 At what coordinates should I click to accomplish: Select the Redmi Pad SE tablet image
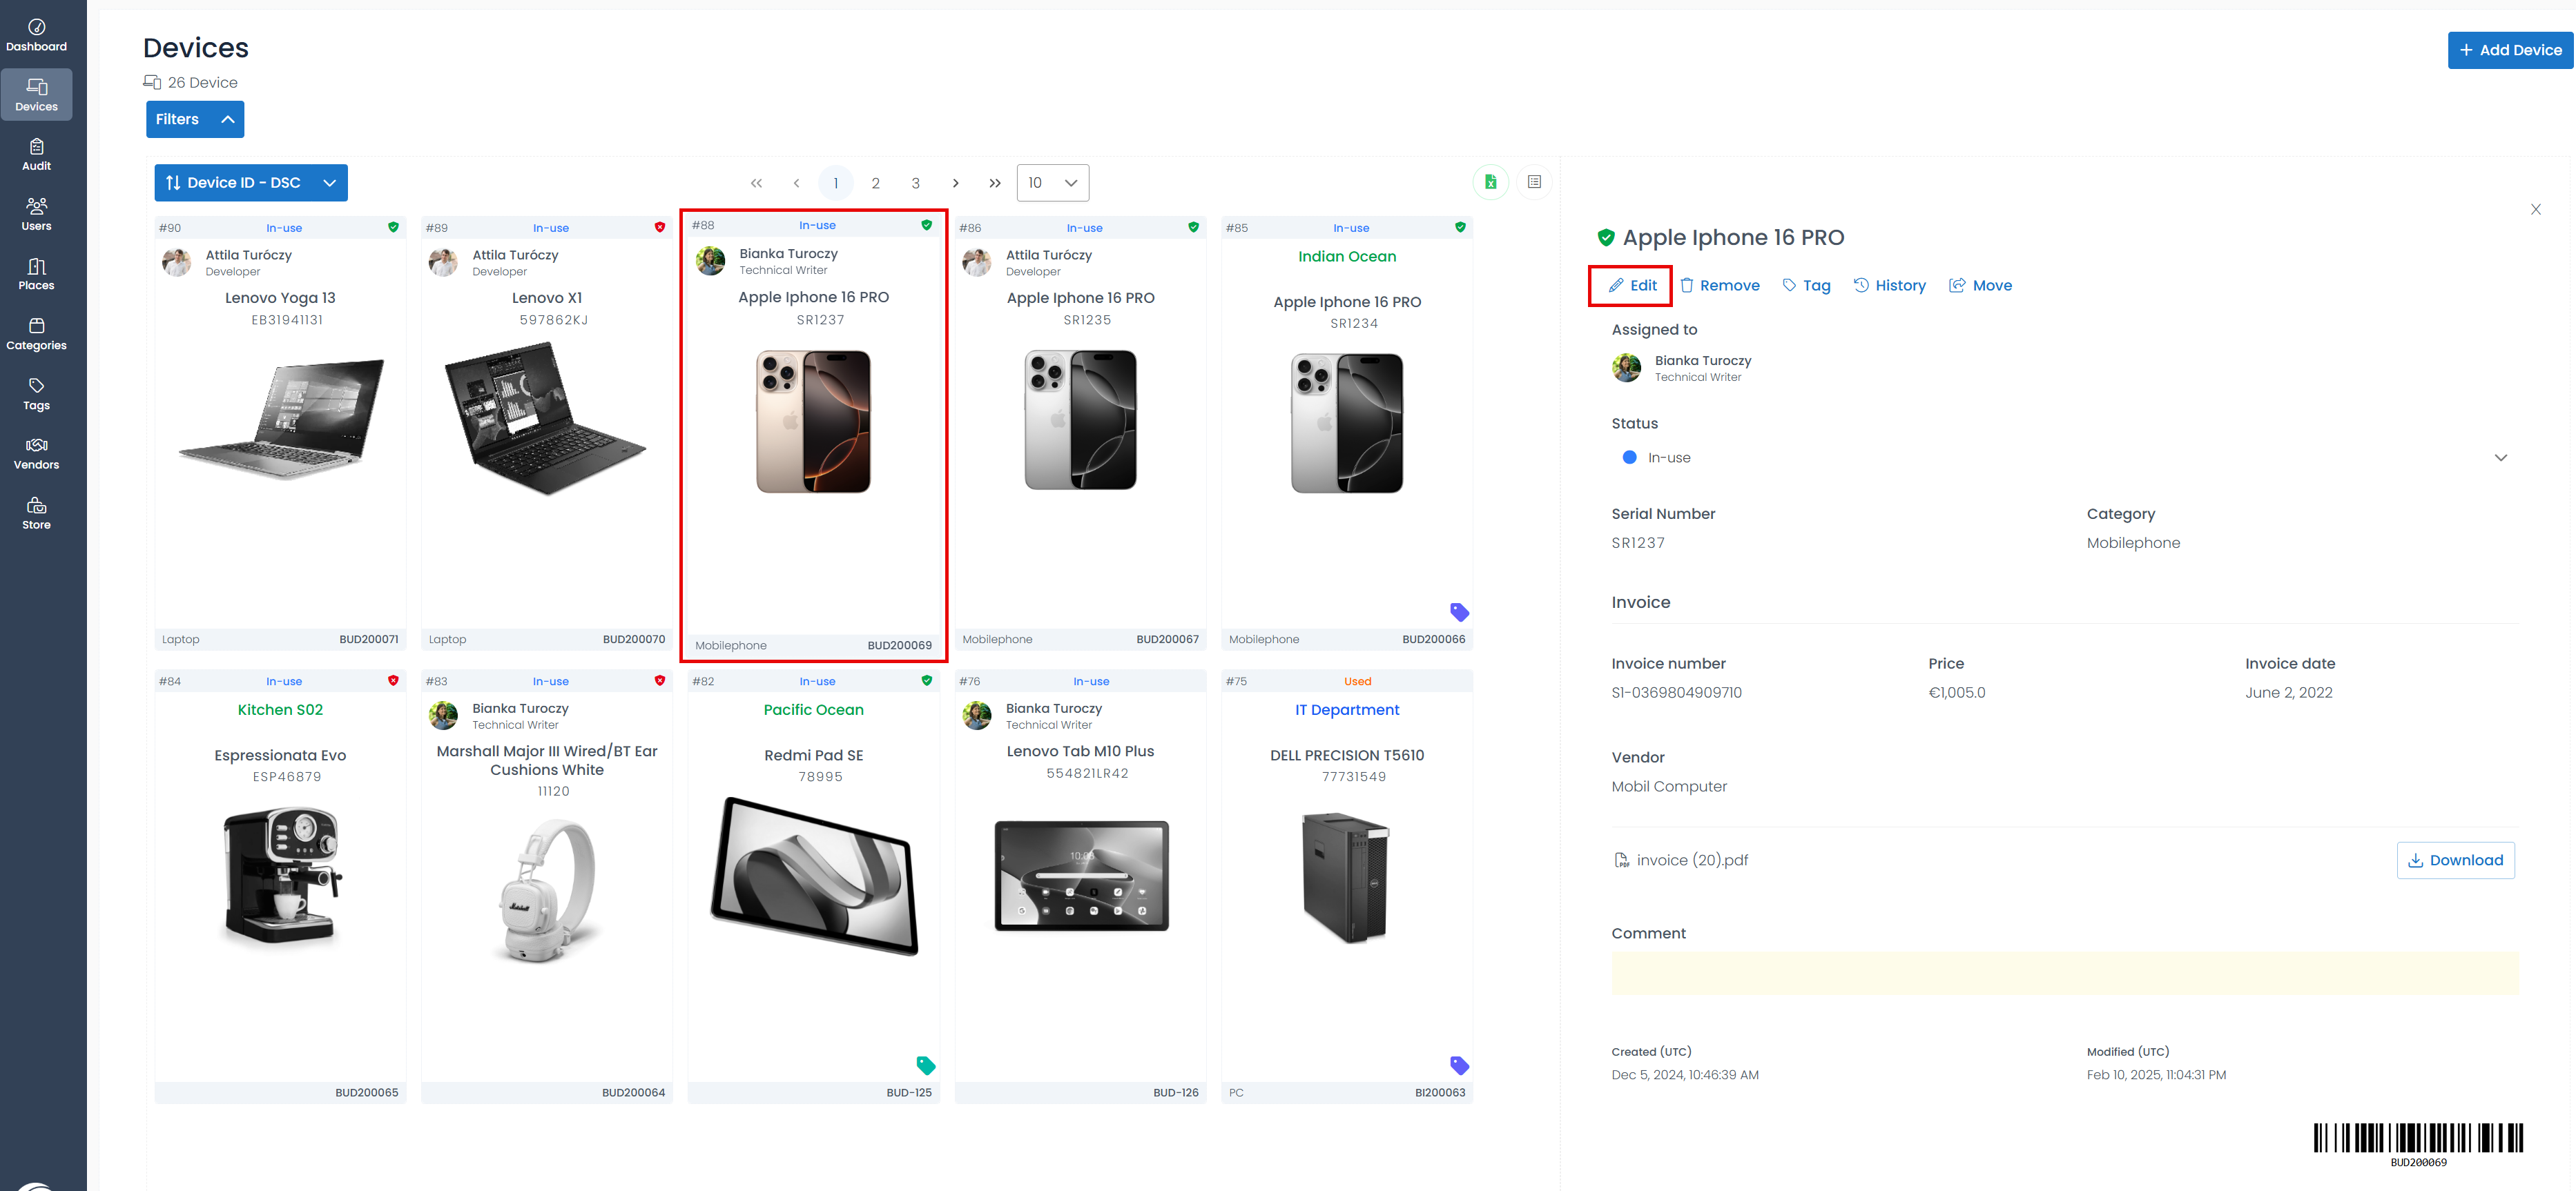(x=813, y=875)
